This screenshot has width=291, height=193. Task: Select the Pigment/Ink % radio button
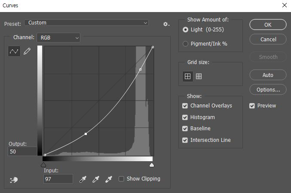tap(185, 44)
